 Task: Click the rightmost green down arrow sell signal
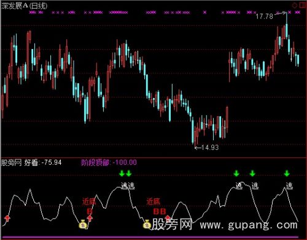[x=287, y=173]
